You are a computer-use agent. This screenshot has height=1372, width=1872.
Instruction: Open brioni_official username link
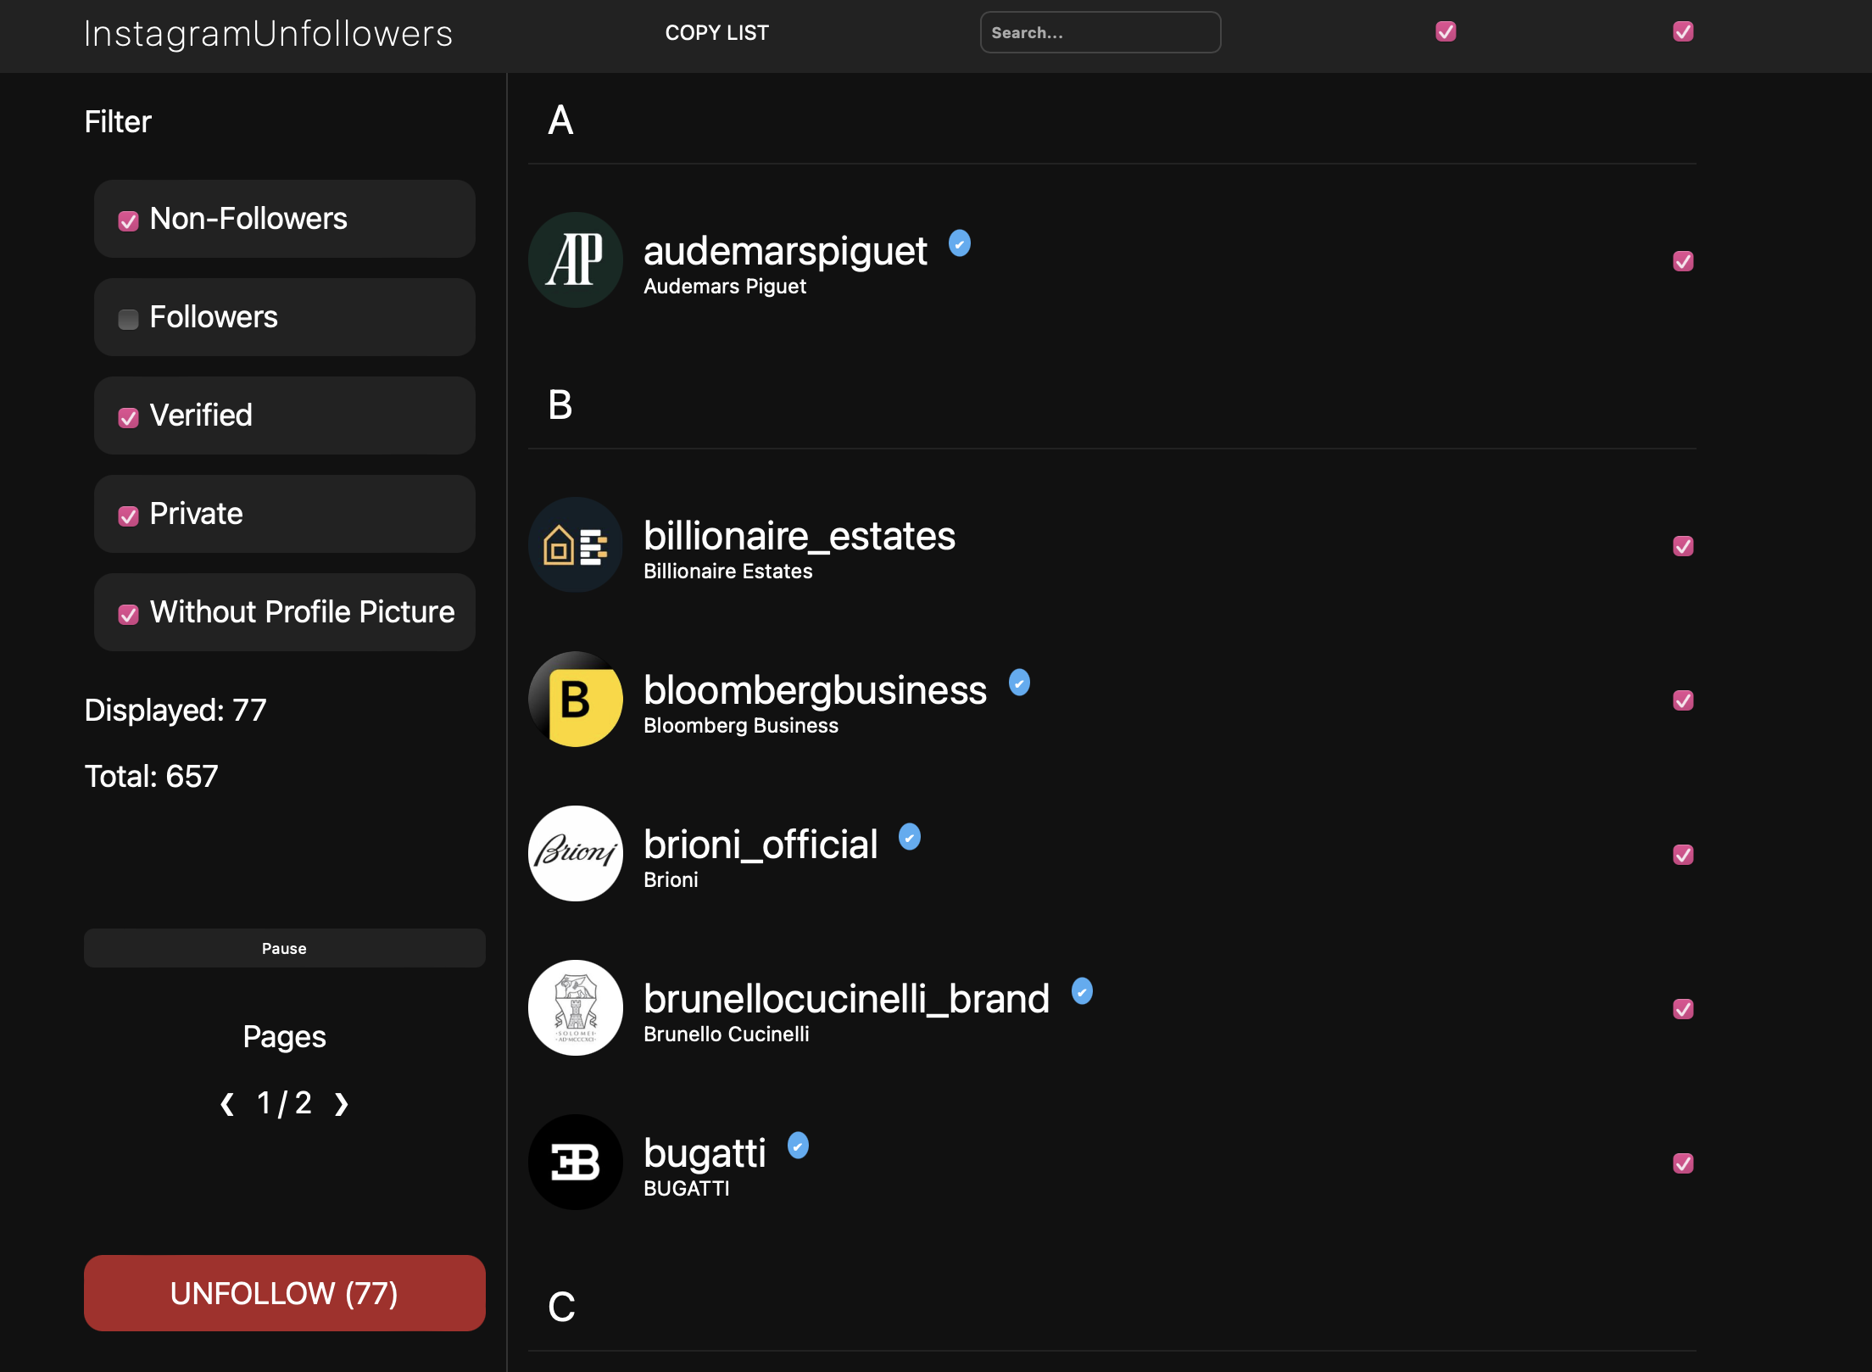coord(760,845)
